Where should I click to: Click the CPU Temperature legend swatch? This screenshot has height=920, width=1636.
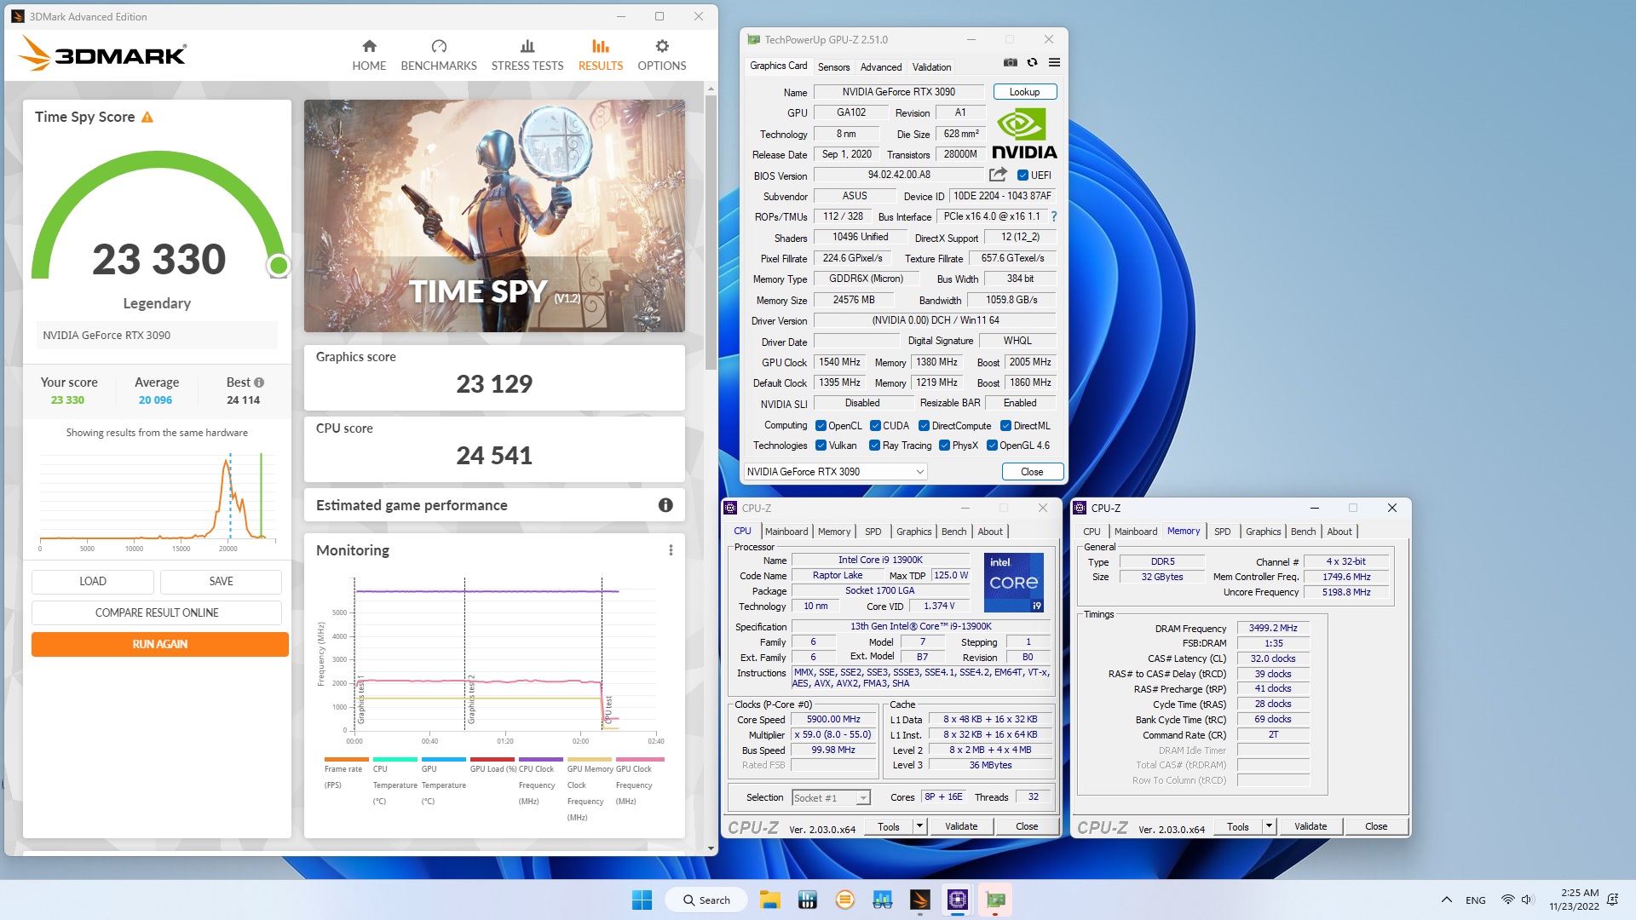(395, 759)
